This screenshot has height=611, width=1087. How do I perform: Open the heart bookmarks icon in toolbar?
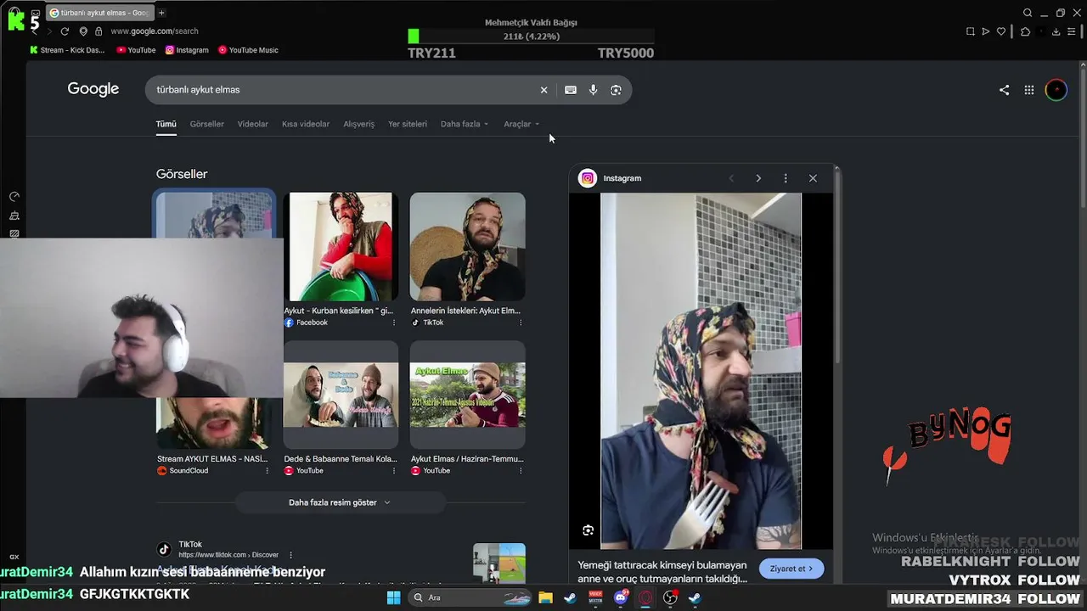[x=1001, y=31]
